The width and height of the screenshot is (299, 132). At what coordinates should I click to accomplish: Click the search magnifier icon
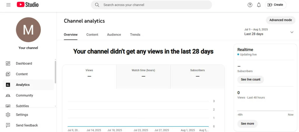coord(97,5)
